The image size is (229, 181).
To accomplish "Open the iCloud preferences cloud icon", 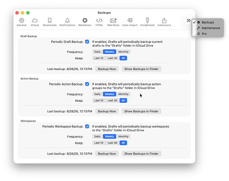I will (x=35, y=20).
